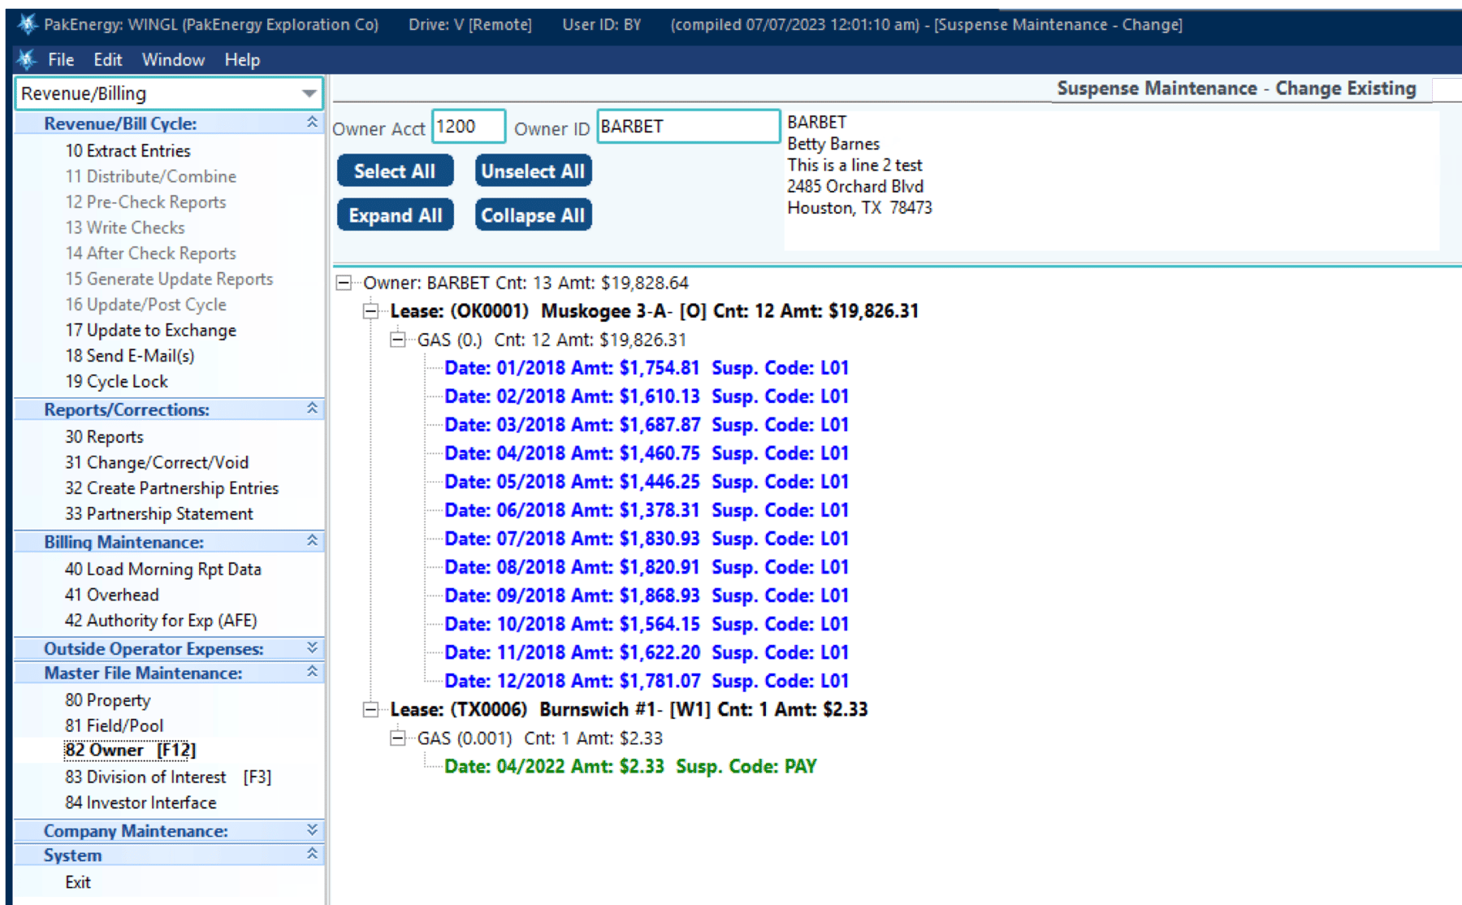The height and width of the screenshot is (905, 1462).
Task: Collapse the Revenue/Bill Cycle section chevron
Action: tap(311, 123)
